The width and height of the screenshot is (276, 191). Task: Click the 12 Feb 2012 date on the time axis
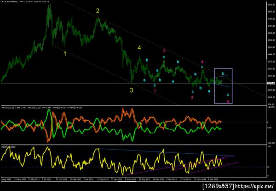pyautogui.click(x=75, y=179)
